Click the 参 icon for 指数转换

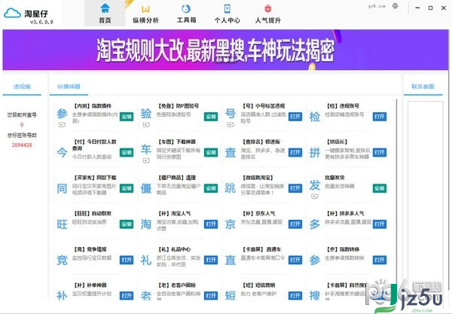pos(314,260)
